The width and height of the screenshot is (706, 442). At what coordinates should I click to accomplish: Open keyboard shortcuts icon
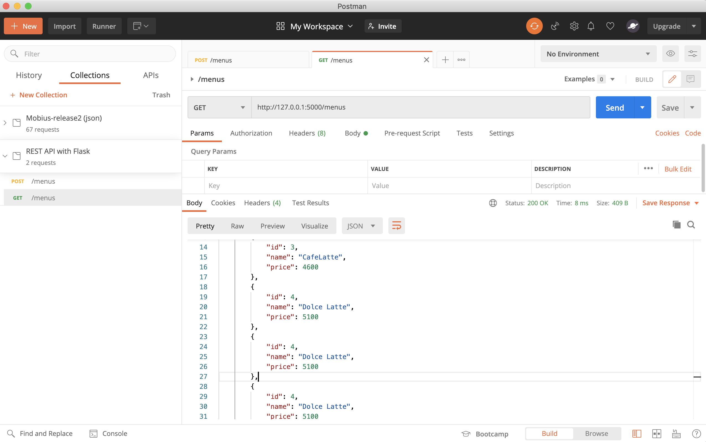pos(676,433)
